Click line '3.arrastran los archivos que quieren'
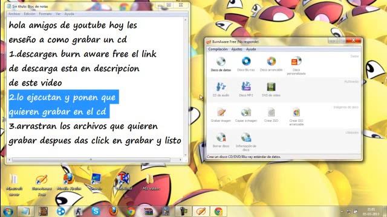387x217 pixels. [83, 126]
